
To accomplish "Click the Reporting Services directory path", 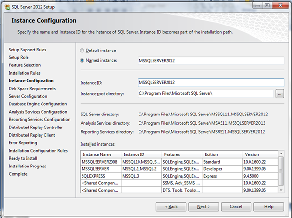I will click(x=202, y=132).
